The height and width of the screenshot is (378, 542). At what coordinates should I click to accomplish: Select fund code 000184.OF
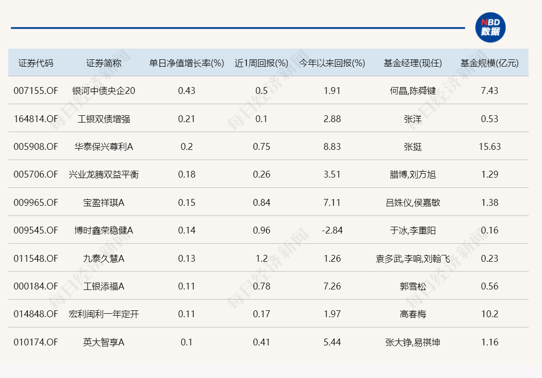point(36,287)
